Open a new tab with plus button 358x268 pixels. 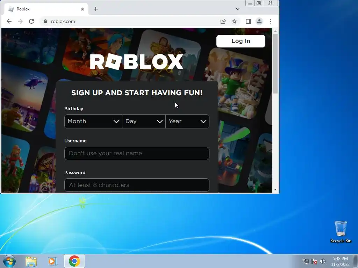(x=96, y=9)
